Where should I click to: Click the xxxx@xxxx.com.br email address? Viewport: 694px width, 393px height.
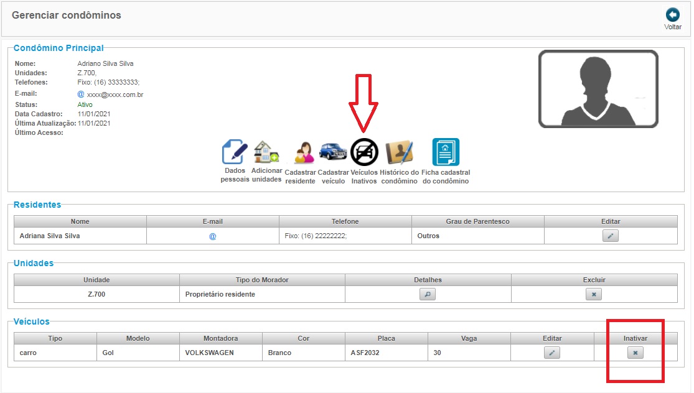coord(115,95)
